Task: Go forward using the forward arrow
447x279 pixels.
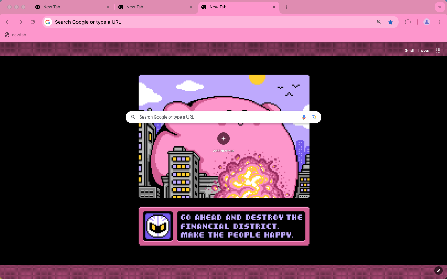Action: [x=20, y=22]
